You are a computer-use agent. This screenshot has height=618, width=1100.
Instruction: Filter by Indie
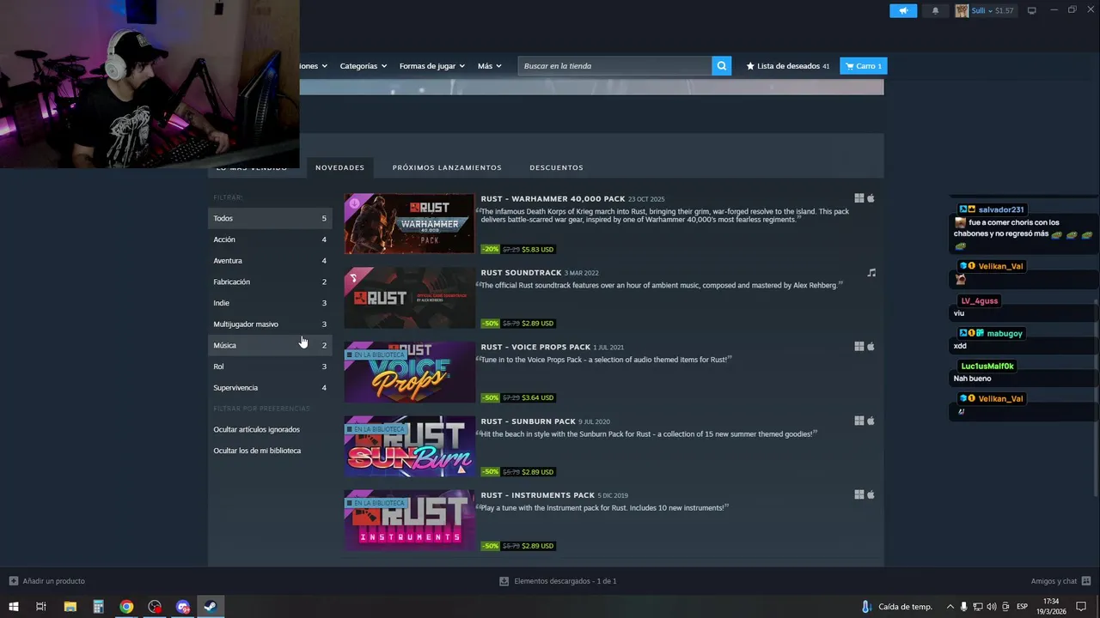pyautogui.click(x=270, y=303)
